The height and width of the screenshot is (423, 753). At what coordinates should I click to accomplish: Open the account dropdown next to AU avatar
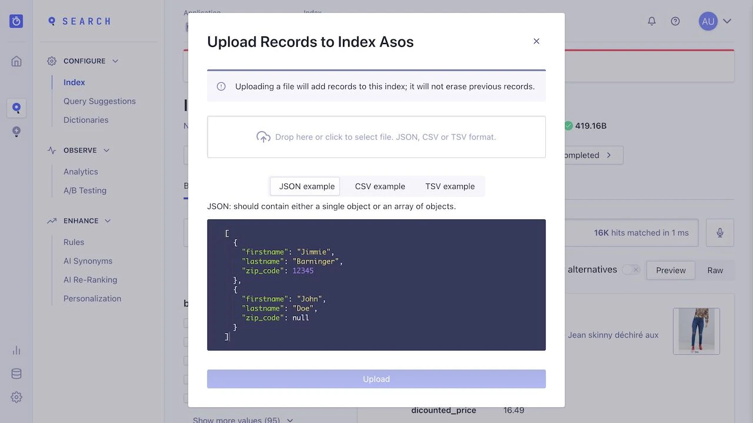(x=727, y=21)
